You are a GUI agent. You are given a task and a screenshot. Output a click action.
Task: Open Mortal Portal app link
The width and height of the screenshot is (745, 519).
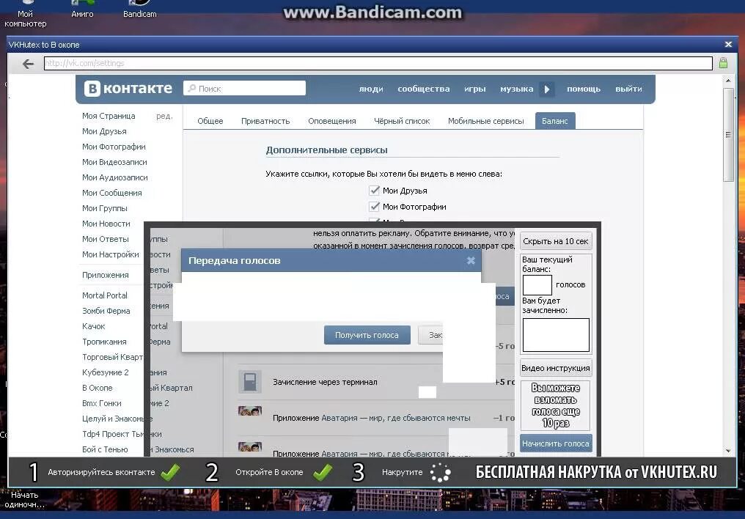[x=105, y=295]
